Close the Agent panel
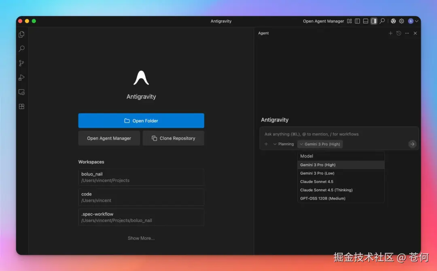Image resolution: width=437 pixels, height=271 pixels. (x=415, y=33)
